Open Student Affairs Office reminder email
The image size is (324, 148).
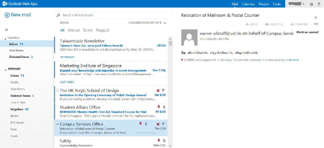click(x=111, y=111)
